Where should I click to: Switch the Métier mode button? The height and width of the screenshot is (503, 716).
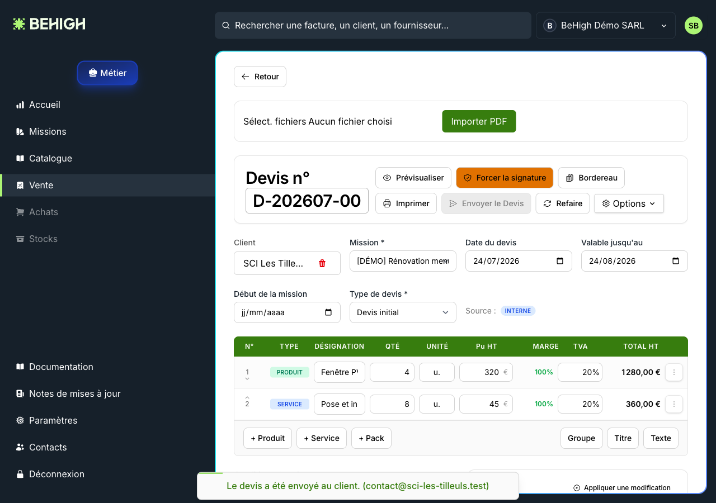[x=107, y=73]
